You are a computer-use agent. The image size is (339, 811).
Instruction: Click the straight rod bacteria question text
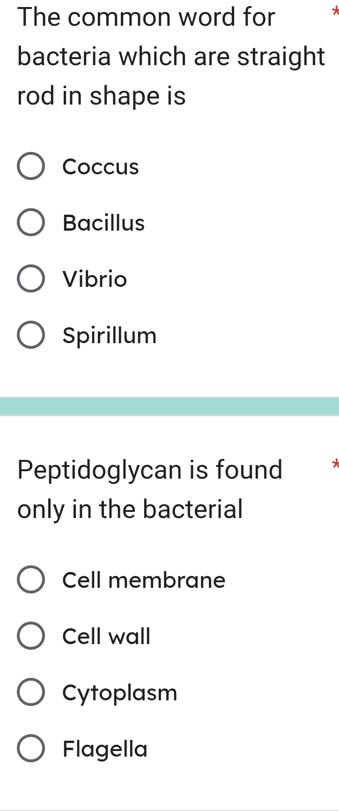tap(171, 57)
